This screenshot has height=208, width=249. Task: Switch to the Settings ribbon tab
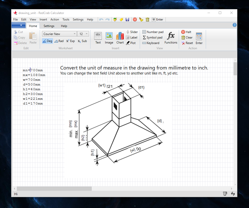click(49, 26)
